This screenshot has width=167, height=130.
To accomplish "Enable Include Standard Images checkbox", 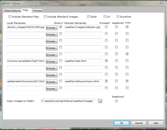I will click(45, 17).
